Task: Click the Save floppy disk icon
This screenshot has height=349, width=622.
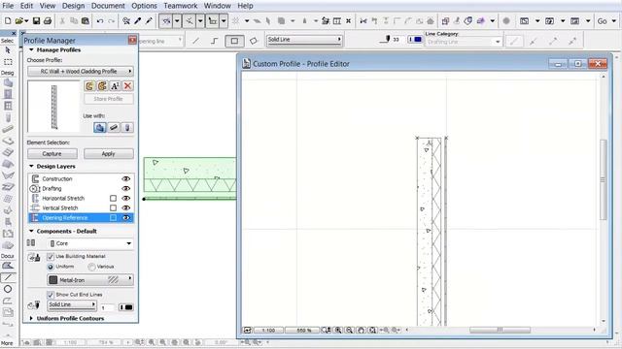Action: point(36,21)
